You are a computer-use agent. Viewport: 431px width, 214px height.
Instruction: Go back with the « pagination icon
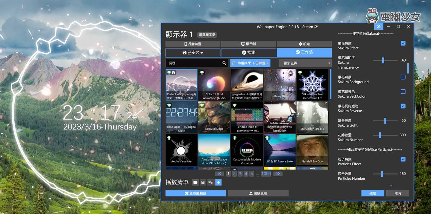pos(220,173)
